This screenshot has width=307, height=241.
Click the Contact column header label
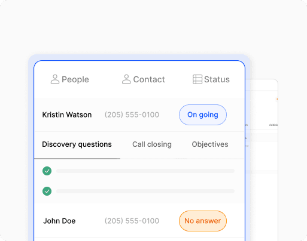pyautogui.click(x=149, y=79)
